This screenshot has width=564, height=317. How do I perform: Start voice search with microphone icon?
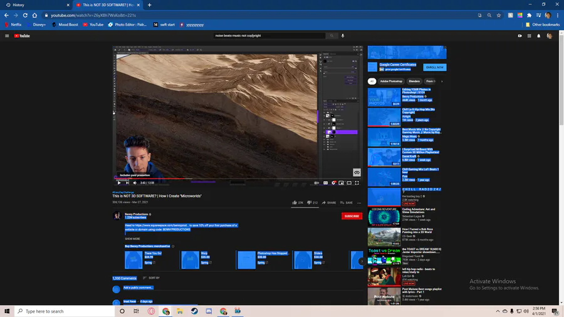(343, 36)
